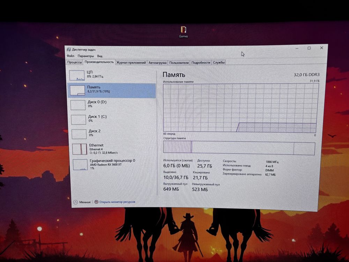Switch to the Службы tab
This screenshot has width=349, height=262.
[219, 63]
